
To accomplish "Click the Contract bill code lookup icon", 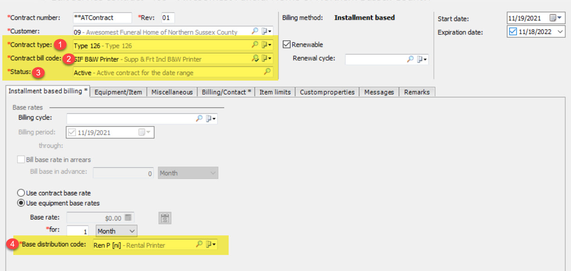I will coord(255,59).
